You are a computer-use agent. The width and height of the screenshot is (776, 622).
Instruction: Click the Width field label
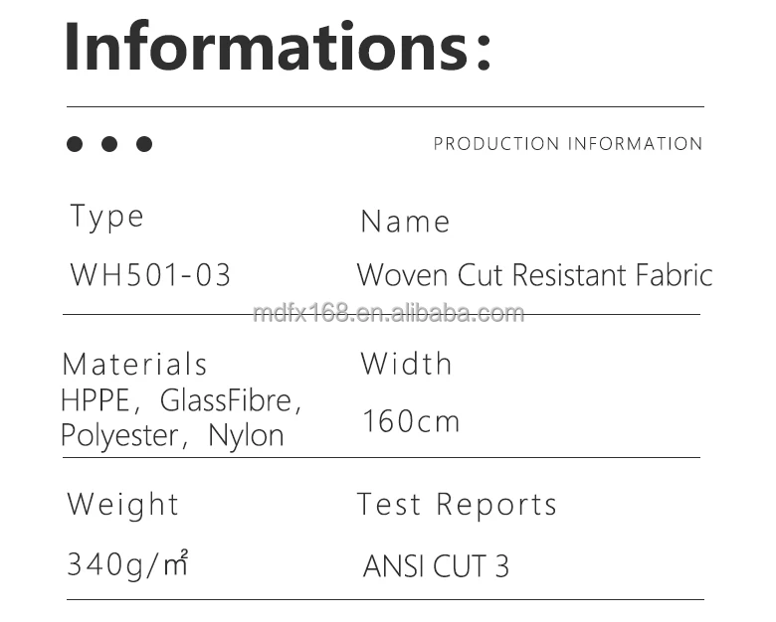pyautogui.click(x=406, y=364)
